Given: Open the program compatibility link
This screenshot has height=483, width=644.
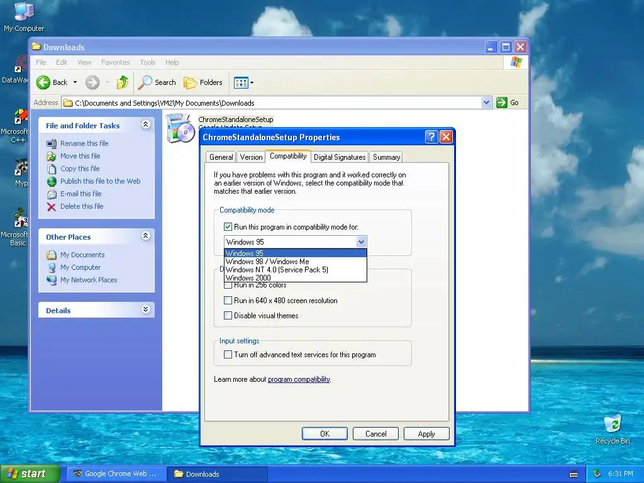Looking at the screenshot, I should point(299,379).
